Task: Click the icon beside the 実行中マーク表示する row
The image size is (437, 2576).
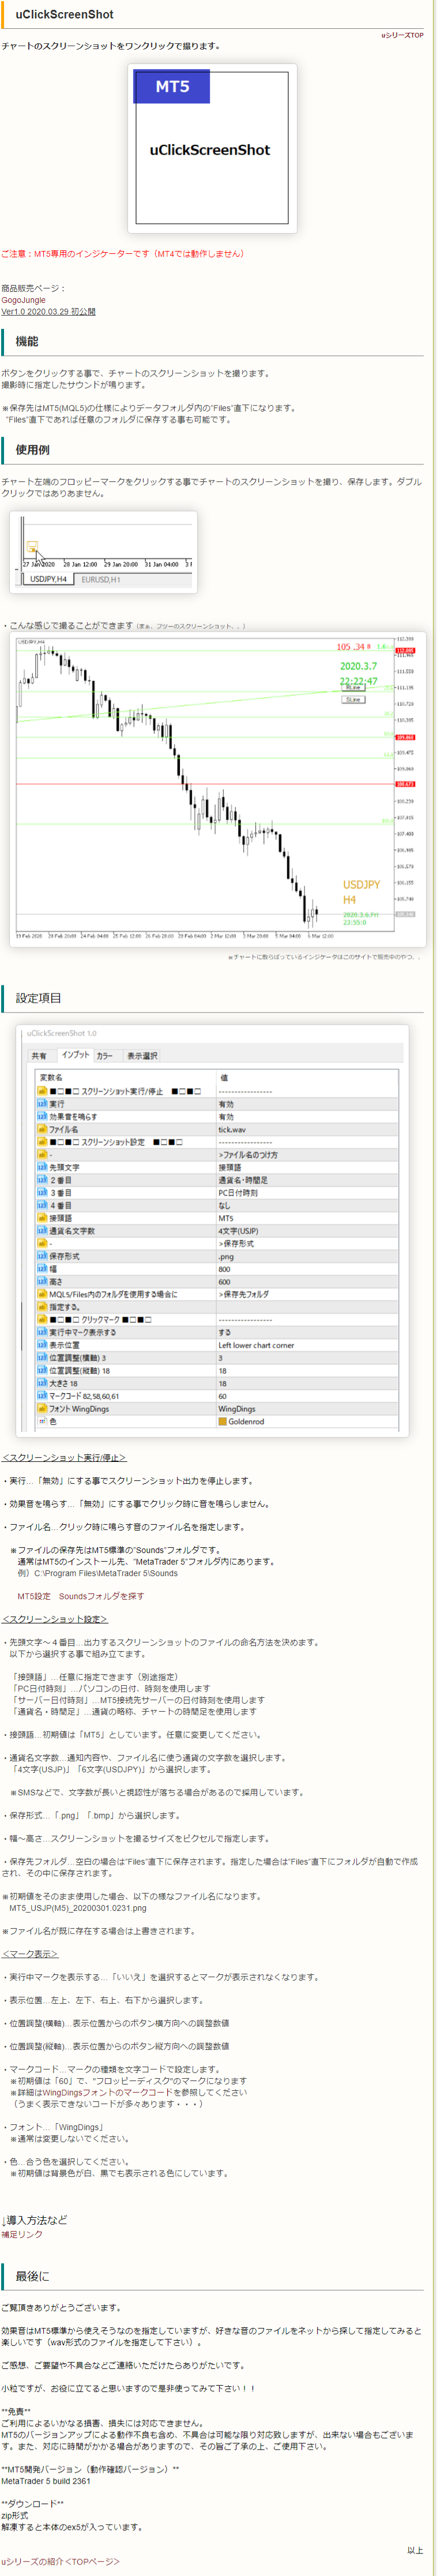Action: tap(43, 1332)
